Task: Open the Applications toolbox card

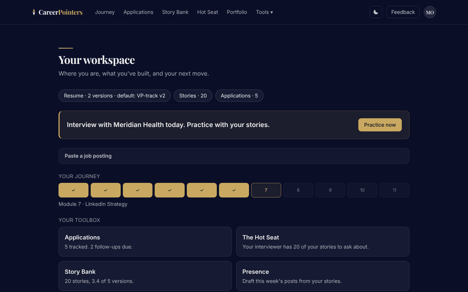Action: pos(145,242)
